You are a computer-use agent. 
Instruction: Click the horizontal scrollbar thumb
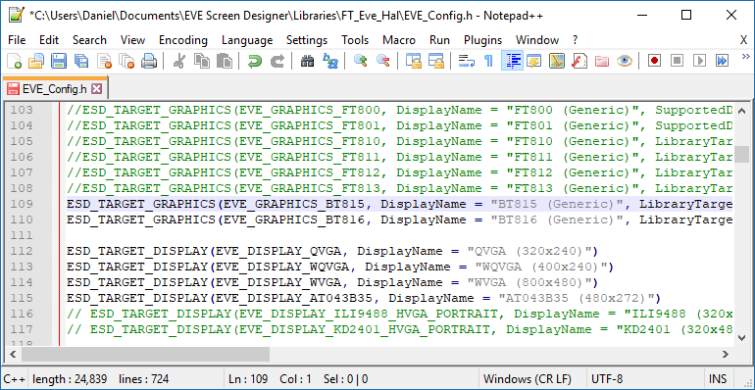[145, 354]
